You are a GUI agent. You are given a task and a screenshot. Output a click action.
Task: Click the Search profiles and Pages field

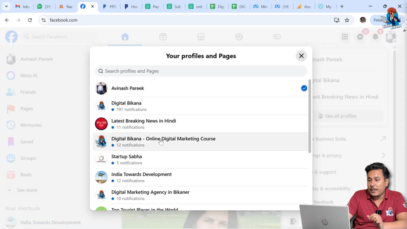point(201,71)
